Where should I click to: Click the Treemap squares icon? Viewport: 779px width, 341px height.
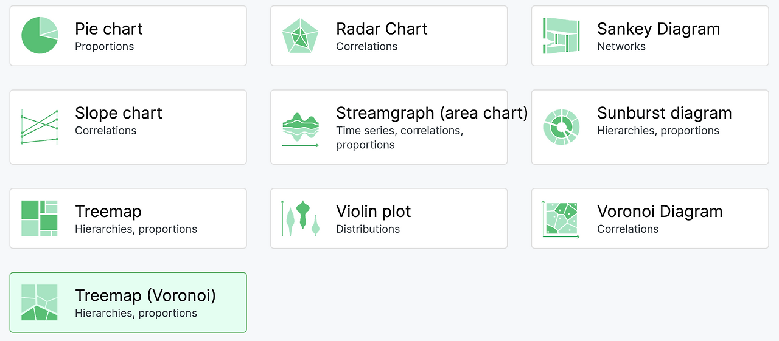40,218
